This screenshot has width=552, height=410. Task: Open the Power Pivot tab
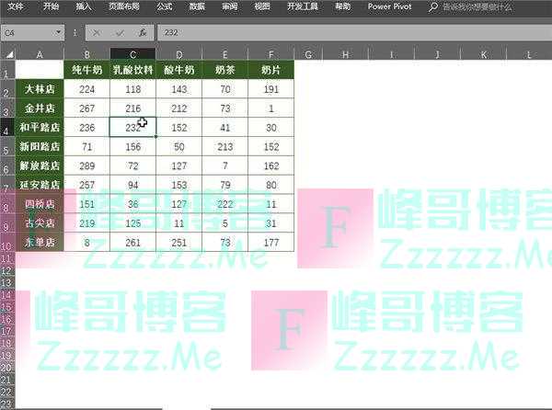(390, 6)
